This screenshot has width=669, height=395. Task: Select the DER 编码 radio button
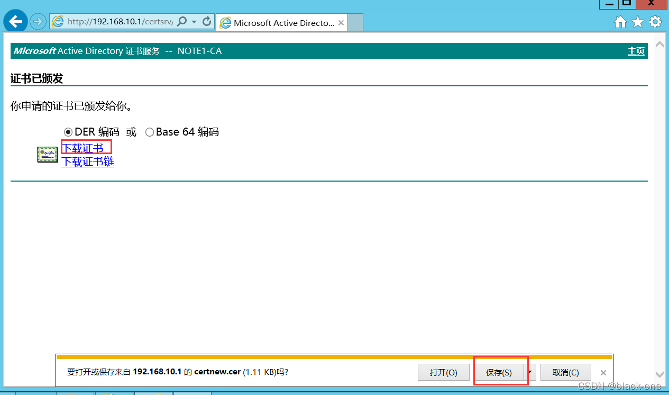point(68,132)
